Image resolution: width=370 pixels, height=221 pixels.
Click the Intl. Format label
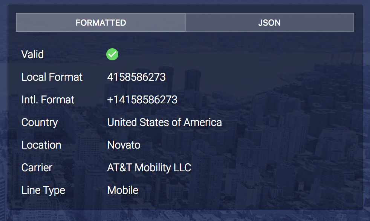click(x=48, y=100)
